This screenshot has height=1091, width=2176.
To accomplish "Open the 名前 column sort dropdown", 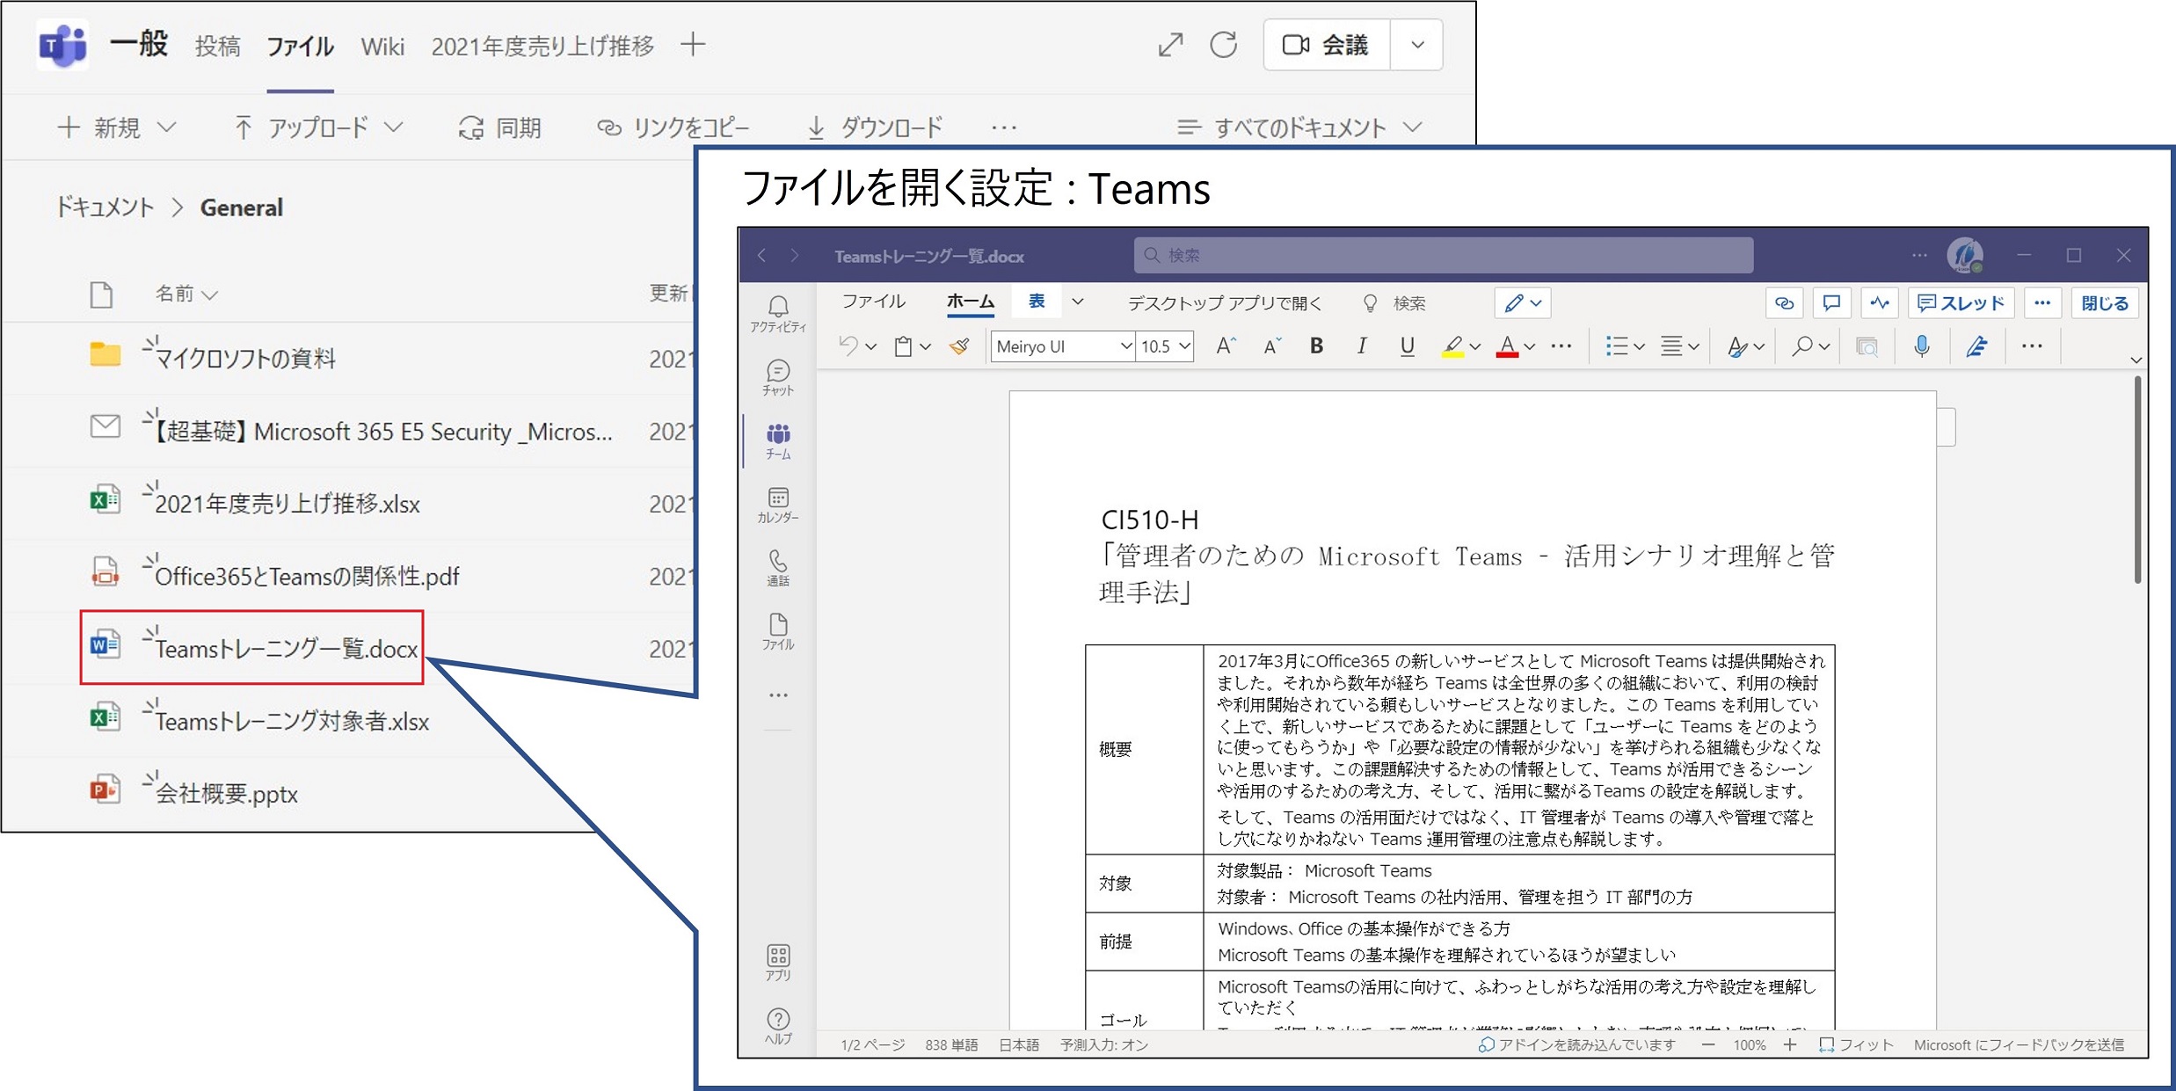I will pyautogui.click(x=186, y=294).
